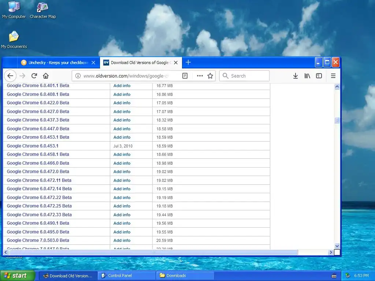Go back with the Firefox back arrow
Image resolution: width=375 pixels, height=281 pixels.
10,76
